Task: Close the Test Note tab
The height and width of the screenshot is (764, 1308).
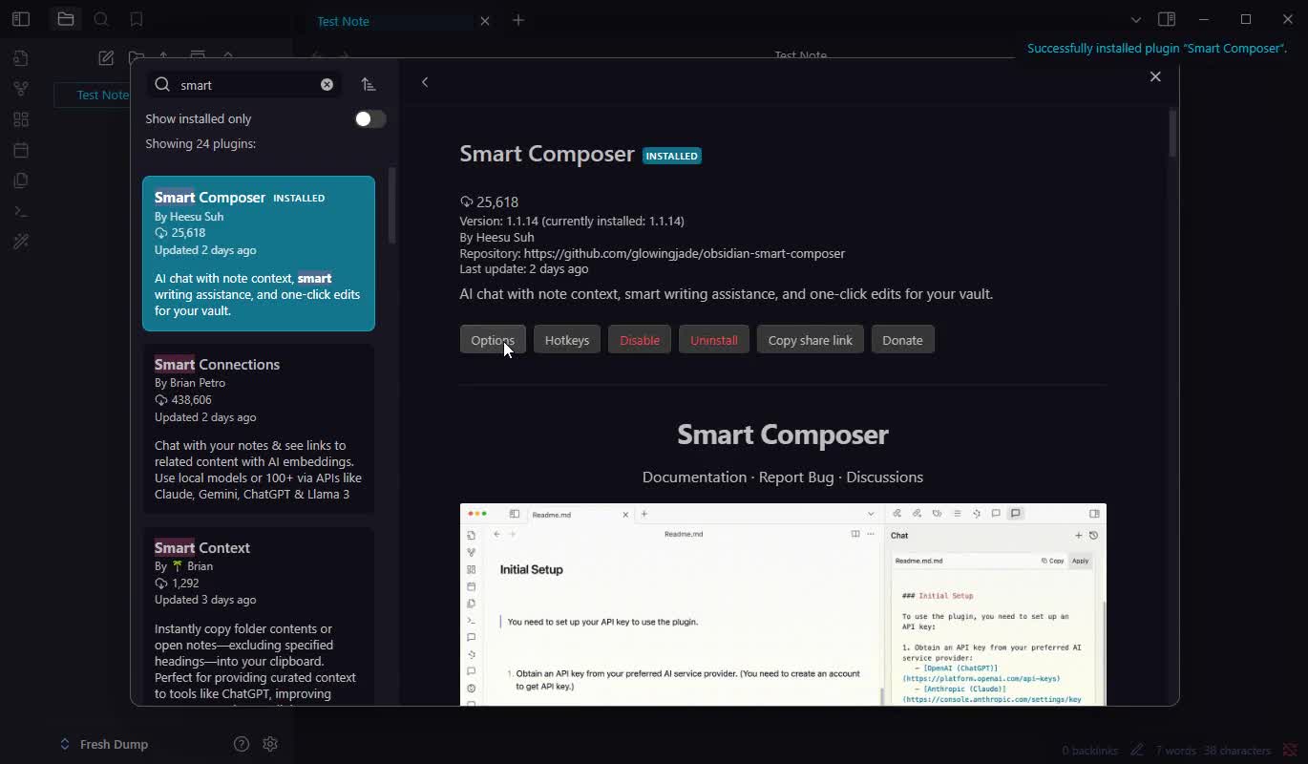Action: tap(485, 20)
